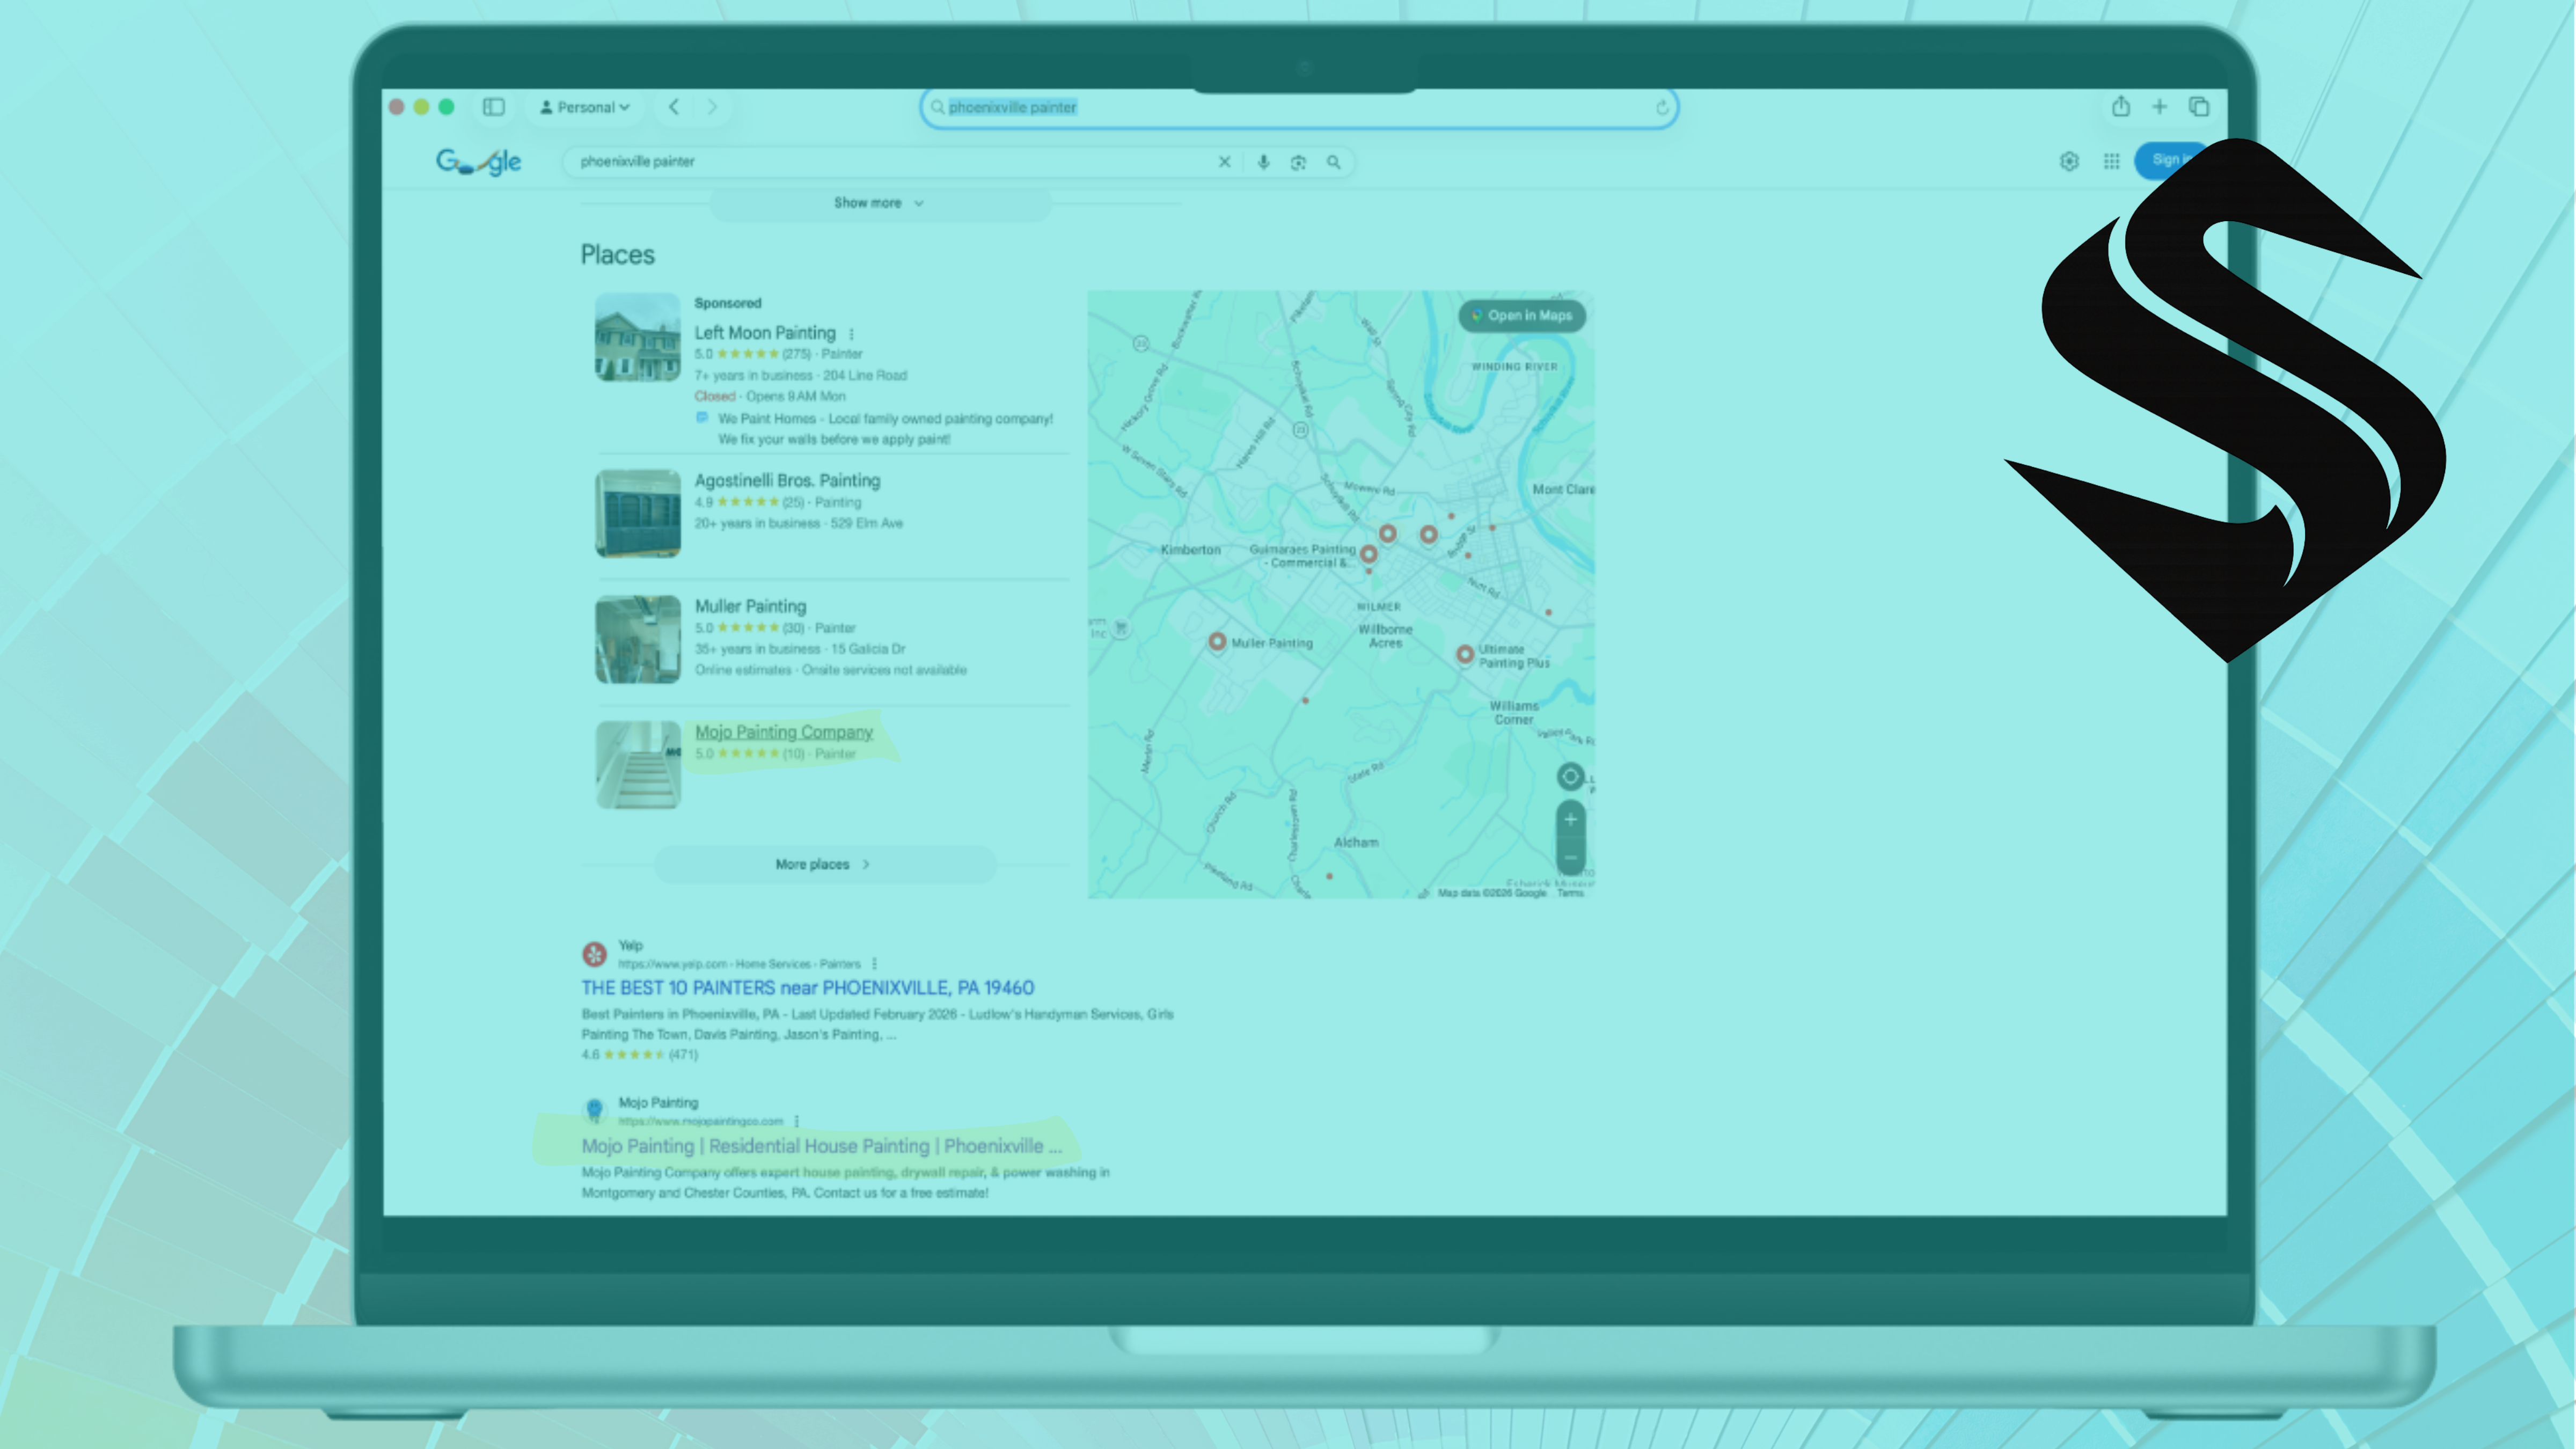The image size is (2576, 1449).
Task: Click the More places button
Action: (x=825, y=864)
